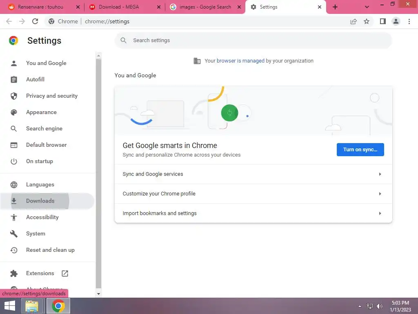Viewport: 418px width, 314px height.
Task: Open Downloads settings section
Action: pyautogui.click(x=47, y=201)
